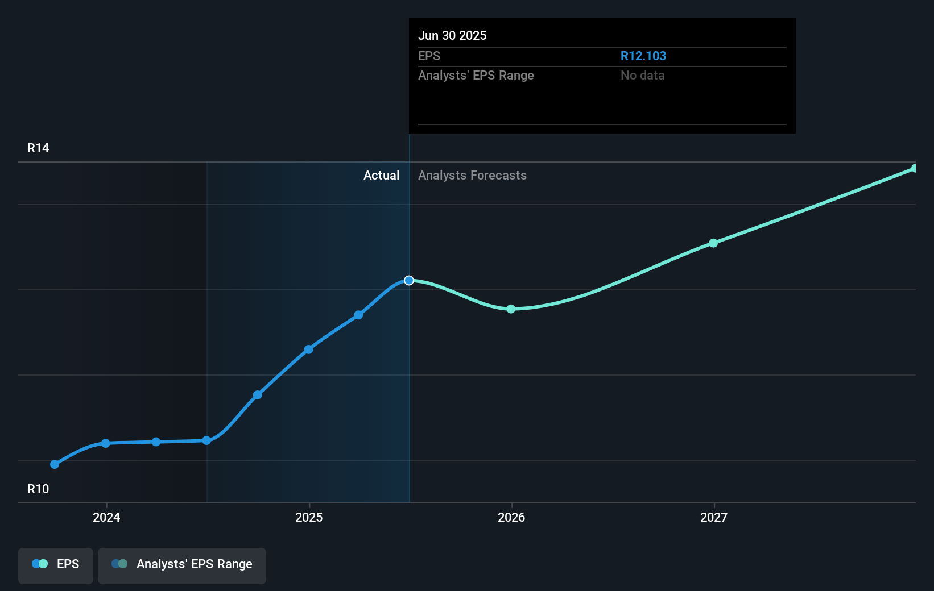Click the blue-teal dot icon in EPS legend
This screenshot has width=934, height=591.
40,564
